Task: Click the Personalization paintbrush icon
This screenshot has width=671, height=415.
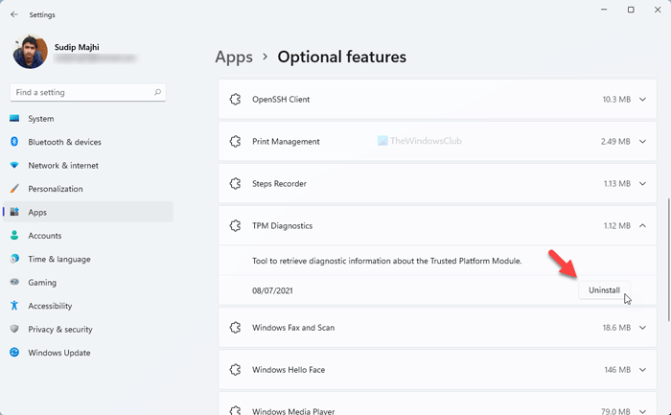Action: click(14, 189)
